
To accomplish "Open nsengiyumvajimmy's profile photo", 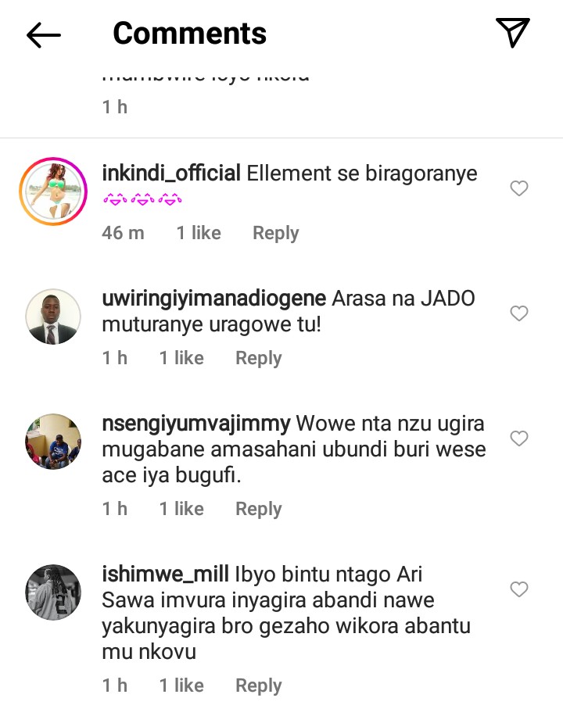I will (x=53, y=442).
